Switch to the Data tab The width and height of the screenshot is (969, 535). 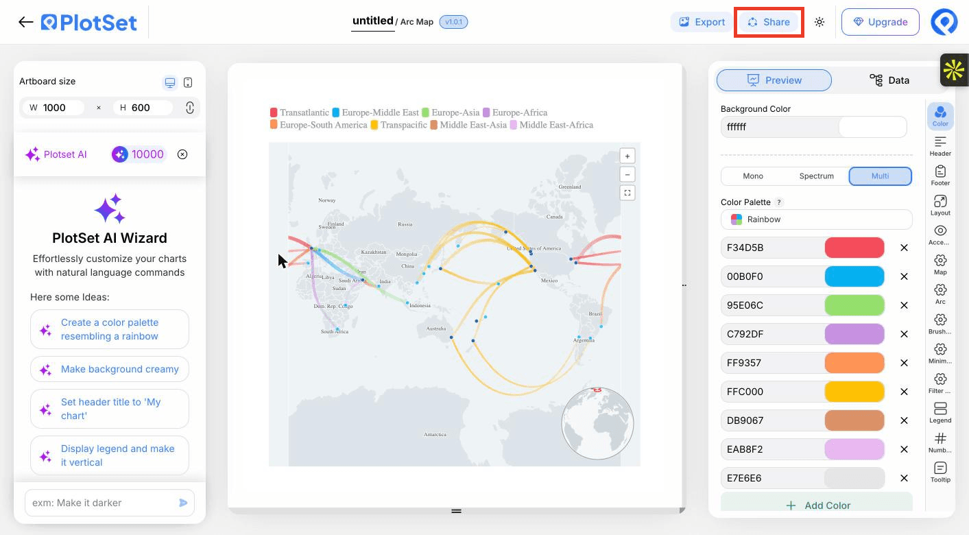coord(889,80)
